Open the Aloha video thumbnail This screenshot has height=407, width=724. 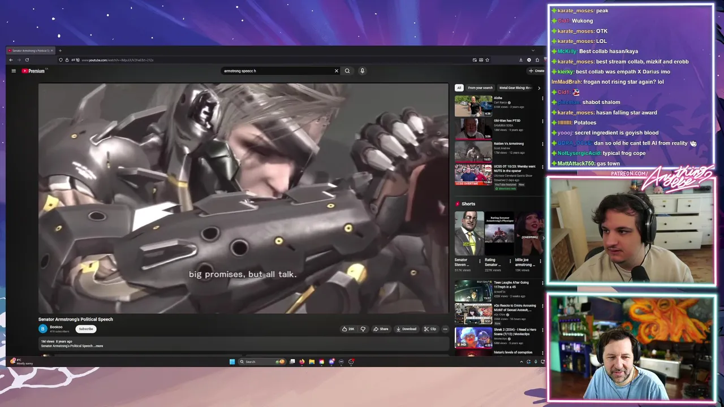473,106
